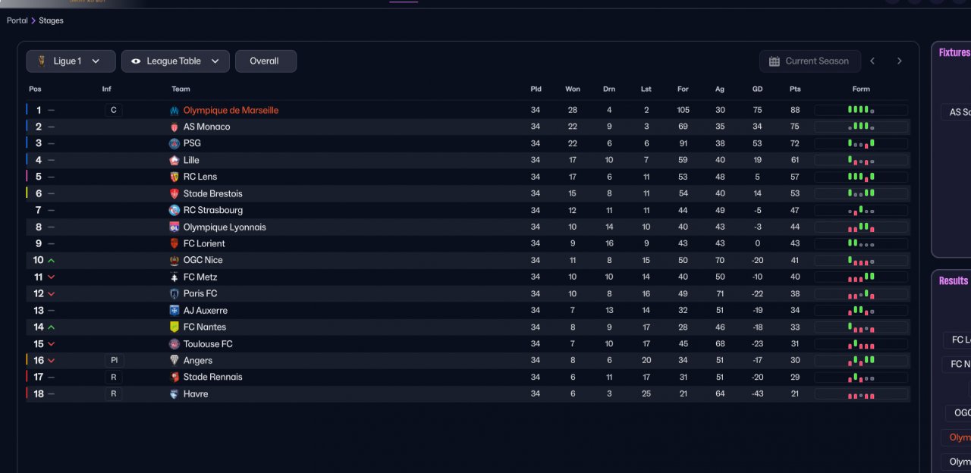This screenshot has height=473, width=971.
Task: Click Marseille's 105 goals for value
Action: click(683, 111)
